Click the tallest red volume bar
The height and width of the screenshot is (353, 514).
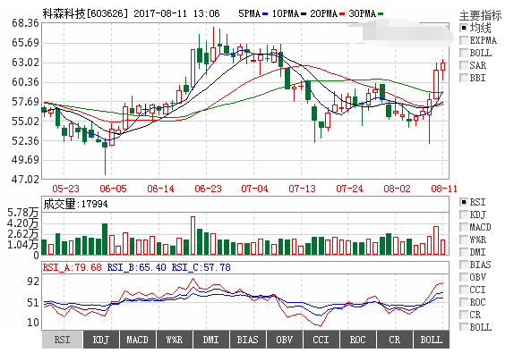(193, 236)
